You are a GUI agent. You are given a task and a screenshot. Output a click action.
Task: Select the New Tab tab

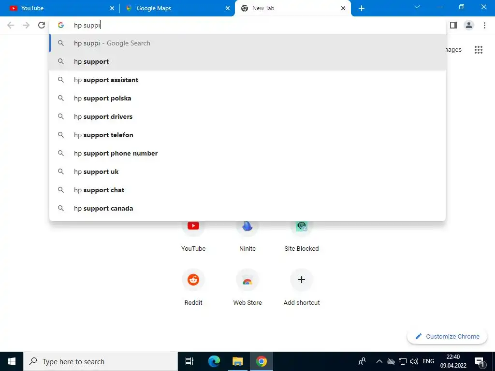coord(293,8)
